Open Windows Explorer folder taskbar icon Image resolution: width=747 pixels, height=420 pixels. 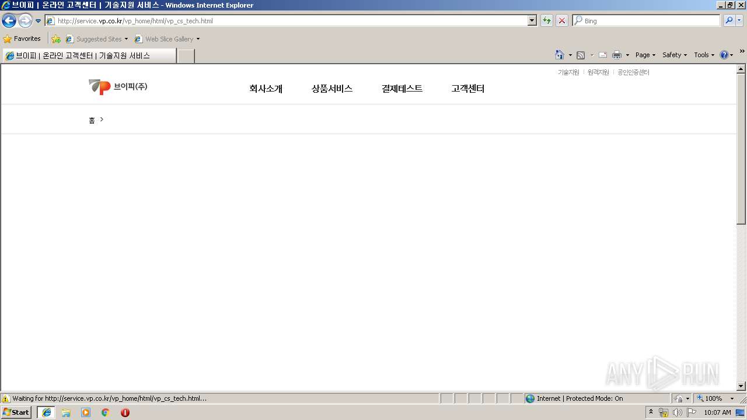coord(66,412)
